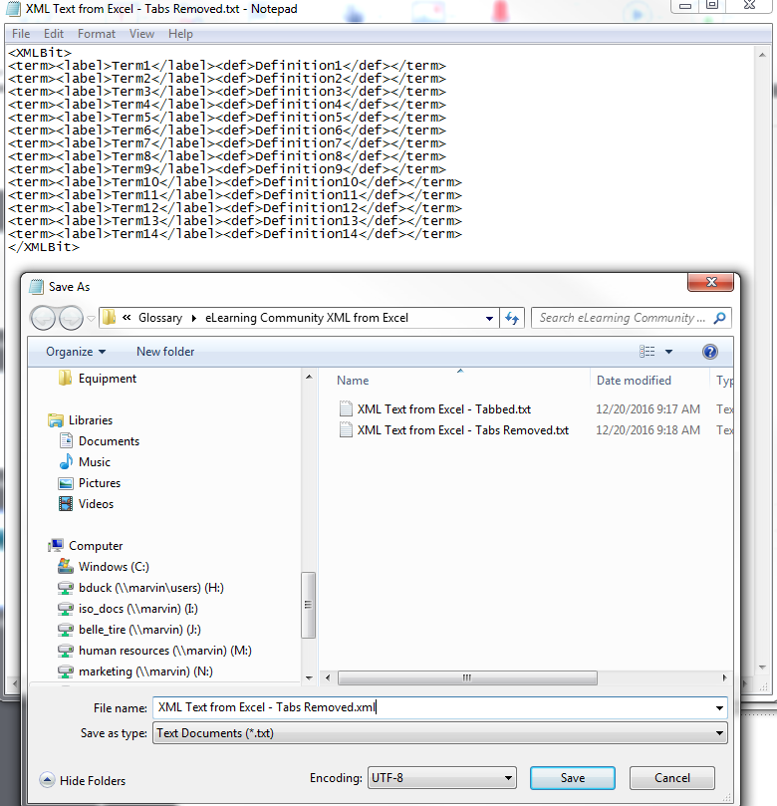
Task: Click the Save button
Action: 573,778
